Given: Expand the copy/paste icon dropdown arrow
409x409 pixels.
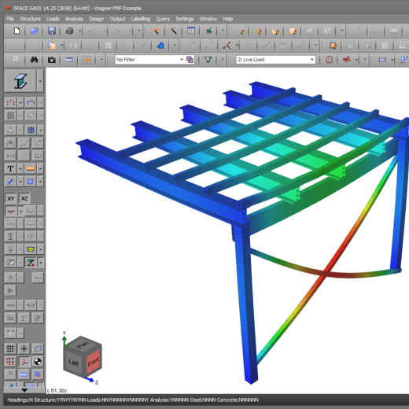Looking at the screenshot, I should (x=62, y=46).
